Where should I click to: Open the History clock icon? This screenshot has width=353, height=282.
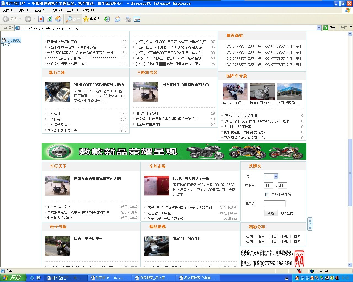107,19
